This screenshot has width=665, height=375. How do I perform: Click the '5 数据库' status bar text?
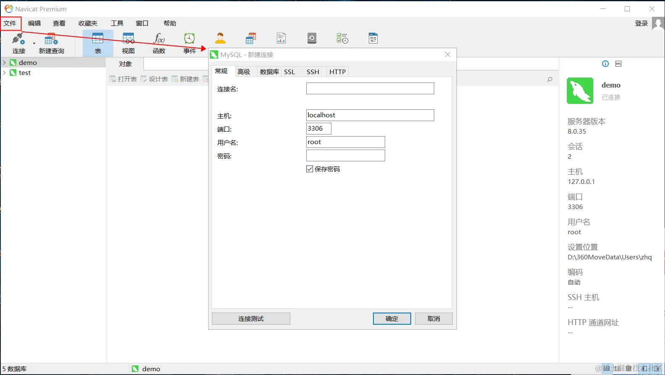pos(14,369)
